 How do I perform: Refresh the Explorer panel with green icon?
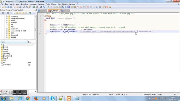coord(30,13)
